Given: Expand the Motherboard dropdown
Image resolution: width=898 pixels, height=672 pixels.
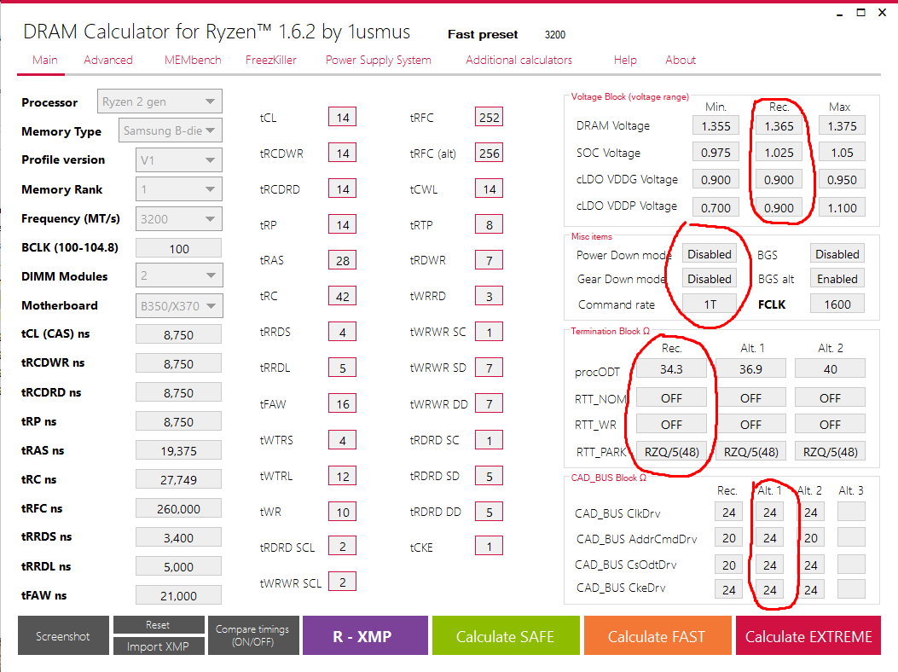Looking at the screenshot, I should 179,305.
